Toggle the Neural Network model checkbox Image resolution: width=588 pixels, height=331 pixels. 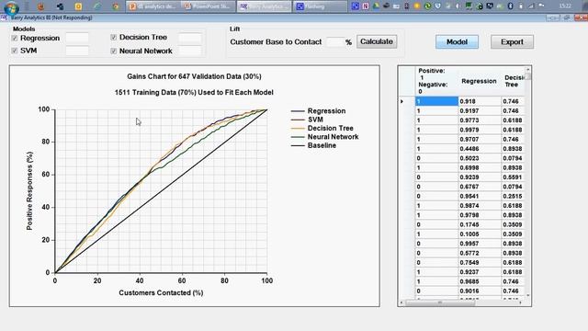tap(113, 51)
